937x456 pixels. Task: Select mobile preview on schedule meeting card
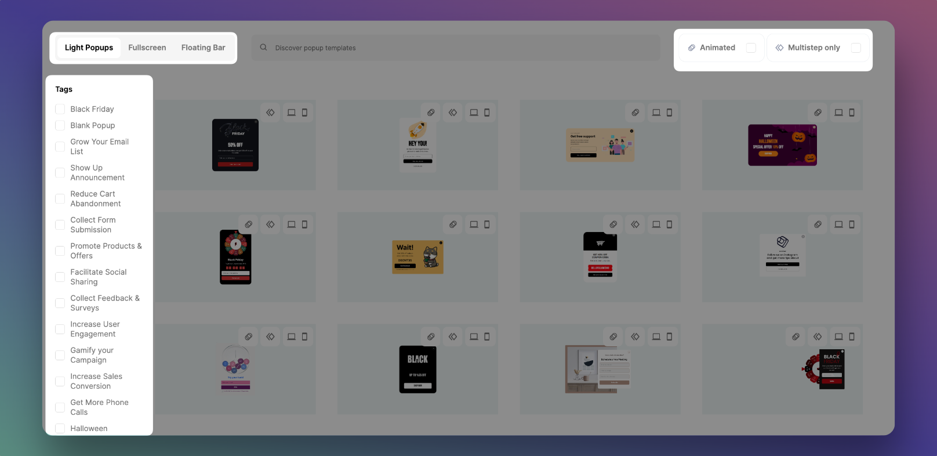(669, 336)
